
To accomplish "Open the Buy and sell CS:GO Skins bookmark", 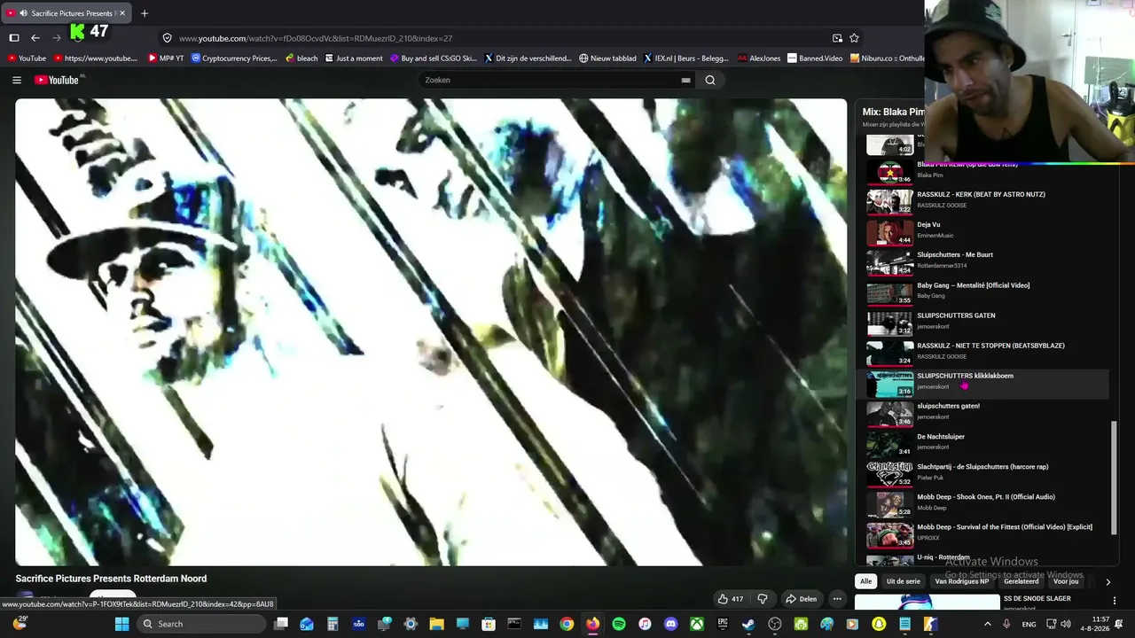I will tap(434, 58).
